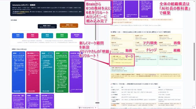Select the orange advisor node in org chart
Screen dimensions: 196x109
click(69, 26)
